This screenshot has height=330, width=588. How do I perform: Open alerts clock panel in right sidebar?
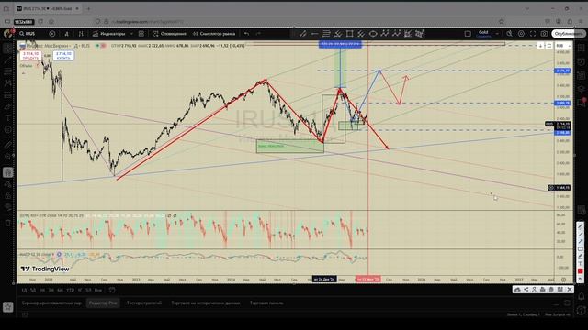[582, 61]
